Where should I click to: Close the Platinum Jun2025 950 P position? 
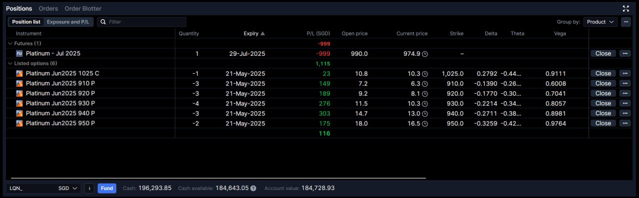click(603, 123)
